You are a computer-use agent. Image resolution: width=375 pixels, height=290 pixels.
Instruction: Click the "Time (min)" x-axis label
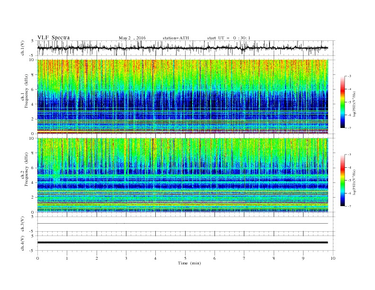point(189,263)
